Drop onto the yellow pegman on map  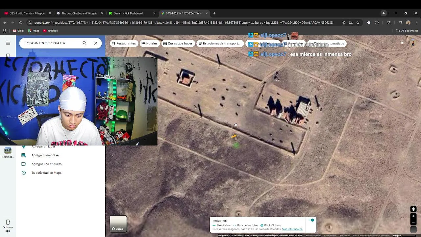click(x=234, y=136)
